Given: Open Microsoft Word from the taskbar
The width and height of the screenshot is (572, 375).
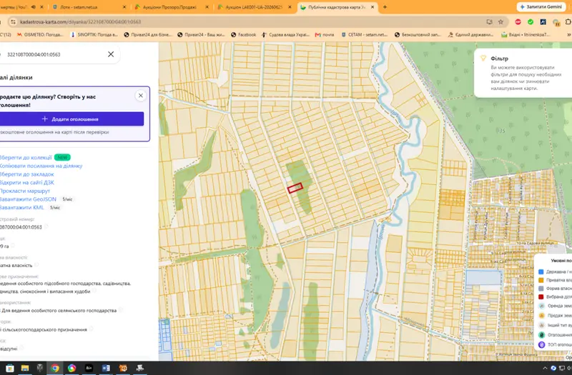Looking at the screenshot, I should point(106,368).
